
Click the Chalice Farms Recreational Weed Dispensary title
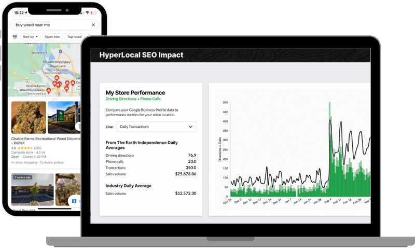pos(46,141)
